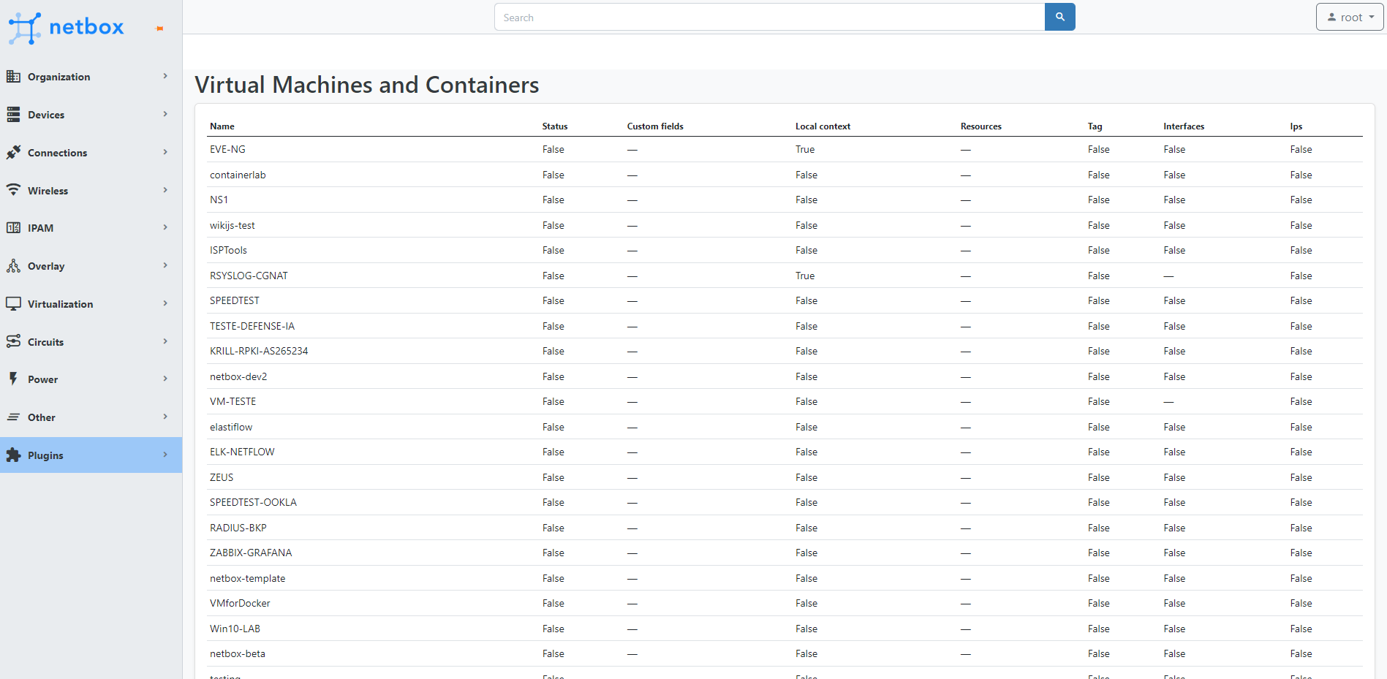The height and width of the screenshot is (679, 1387).
Task: Expand the Organization menu chevron
Action: pyautogui.click(x=165, y=76)
